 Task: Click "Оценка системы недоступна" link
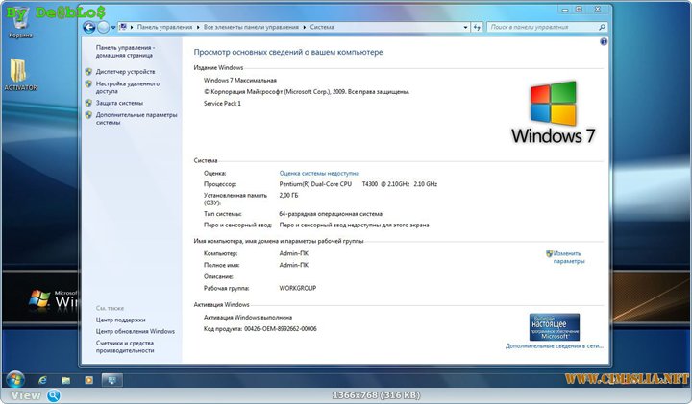pos(319,173)
